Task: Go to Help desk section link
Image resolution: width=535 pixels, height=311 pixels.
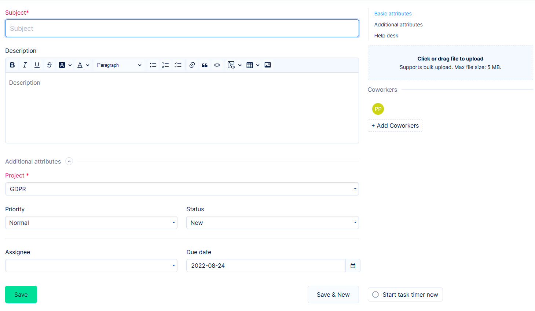Action: coord(386,36)
